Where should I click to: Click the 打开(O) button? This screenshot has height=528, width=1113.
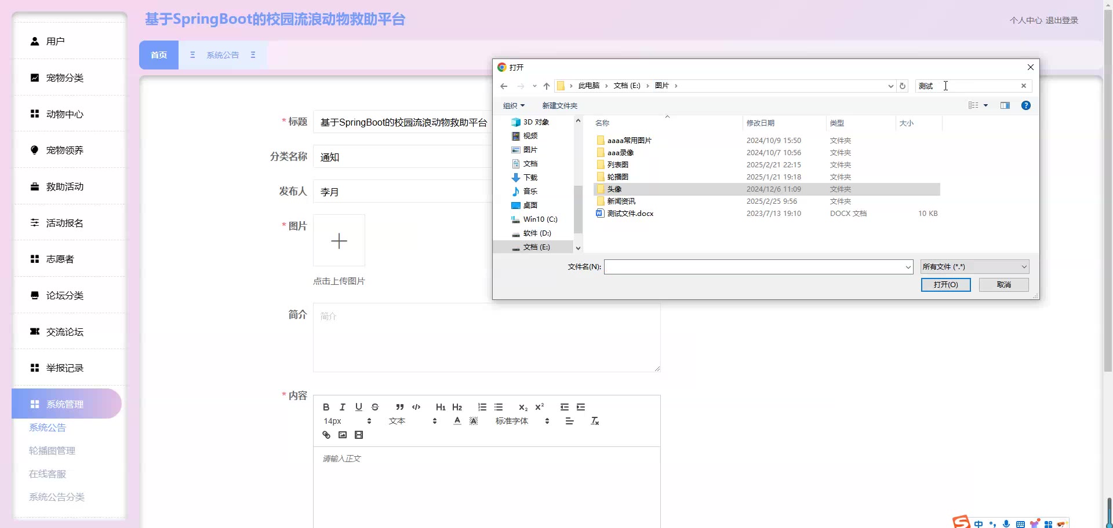pos(945,285)
